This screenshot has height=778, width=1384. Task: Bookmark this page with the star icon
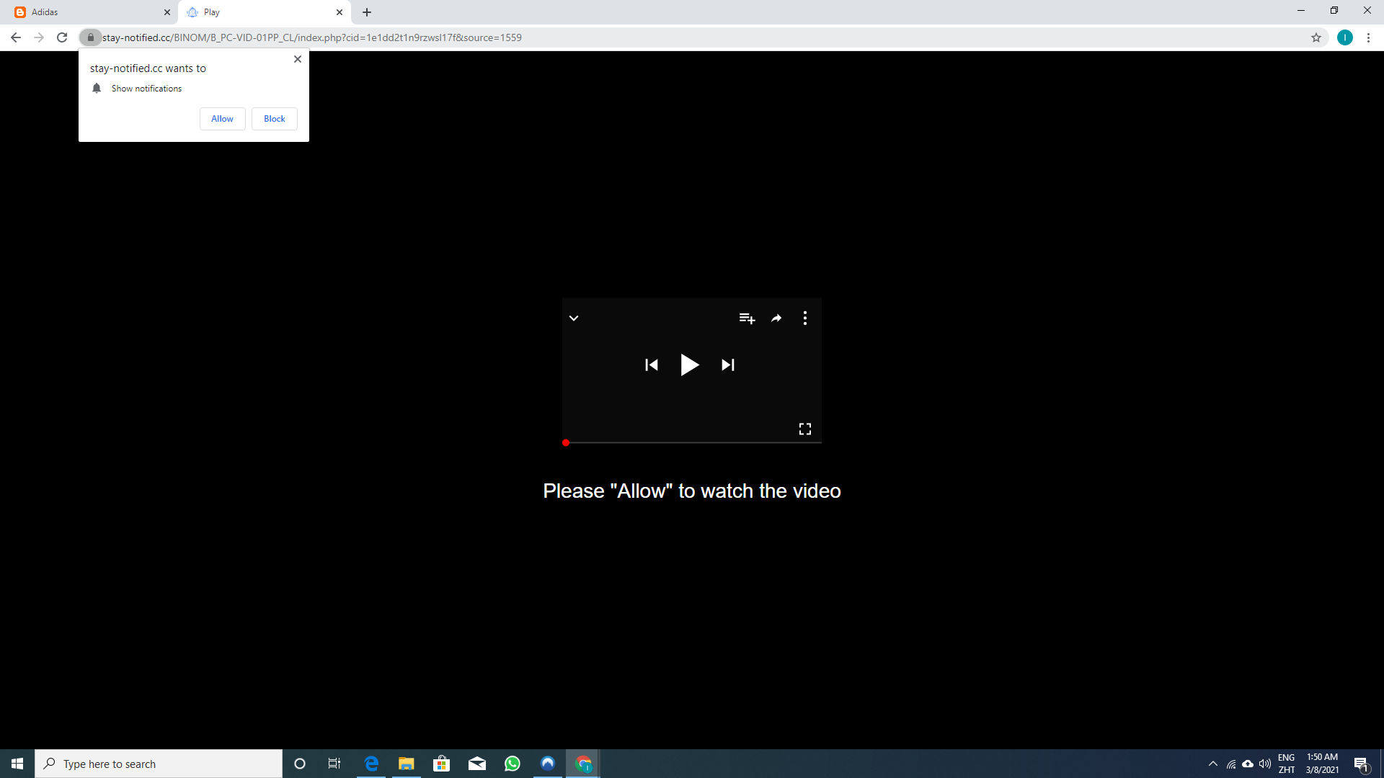click(x=1316, y=37)
